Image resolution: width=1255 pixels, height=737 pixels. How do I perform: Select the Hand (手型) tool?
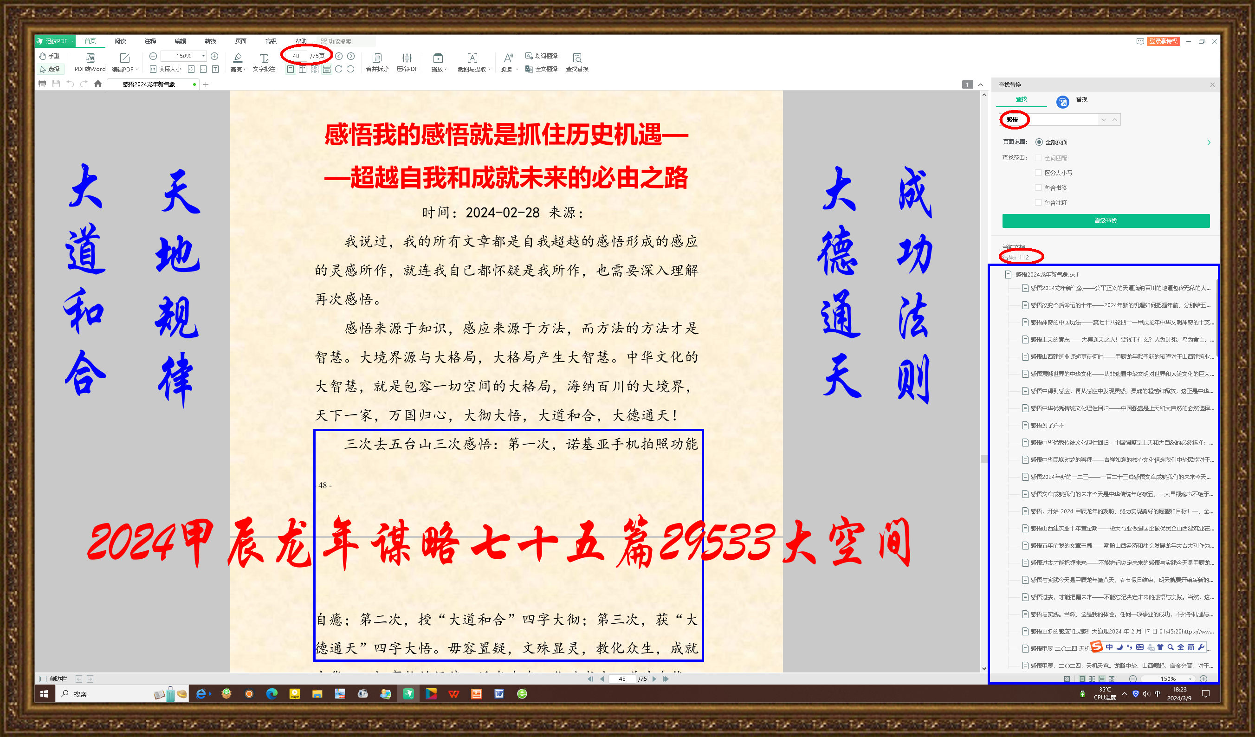50,56
